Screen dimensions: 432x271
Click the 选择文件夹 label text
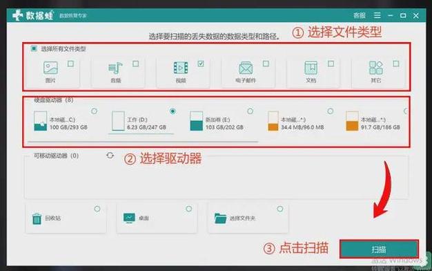242,218
